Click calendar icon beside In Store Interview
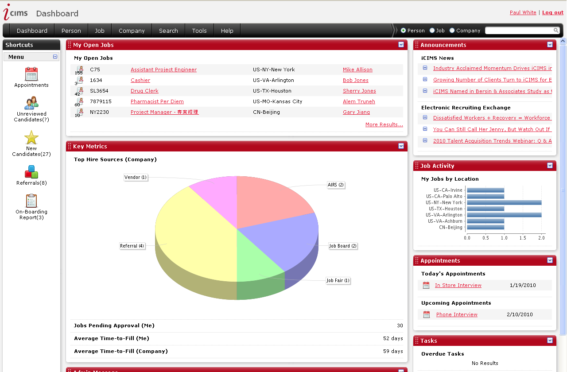The image size is (567, 372). [426, 286]
